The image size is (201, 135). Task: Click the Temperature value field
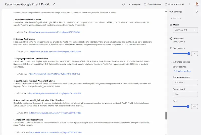click(194, 54)
